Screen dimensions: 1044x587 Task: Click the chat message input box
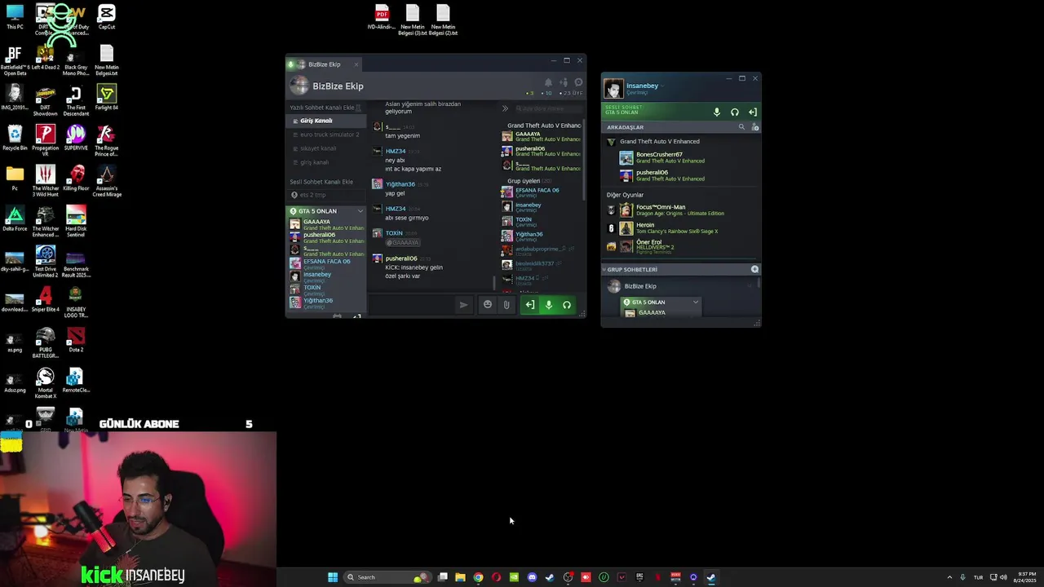click(x=412, y=305)
